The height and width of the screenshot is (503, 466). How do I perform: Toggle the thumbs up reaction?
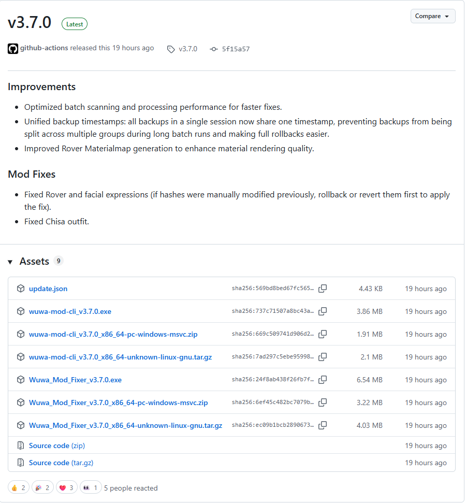(19, 487)
